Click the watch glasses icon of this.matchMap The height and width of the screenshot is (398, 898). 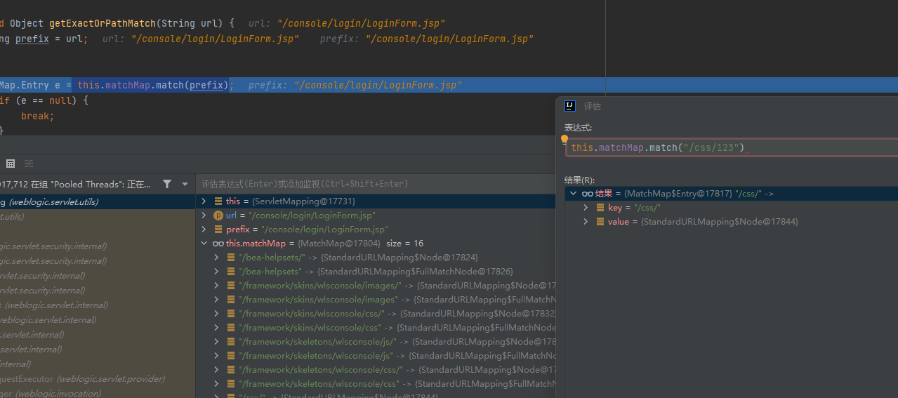click(218, 244)
